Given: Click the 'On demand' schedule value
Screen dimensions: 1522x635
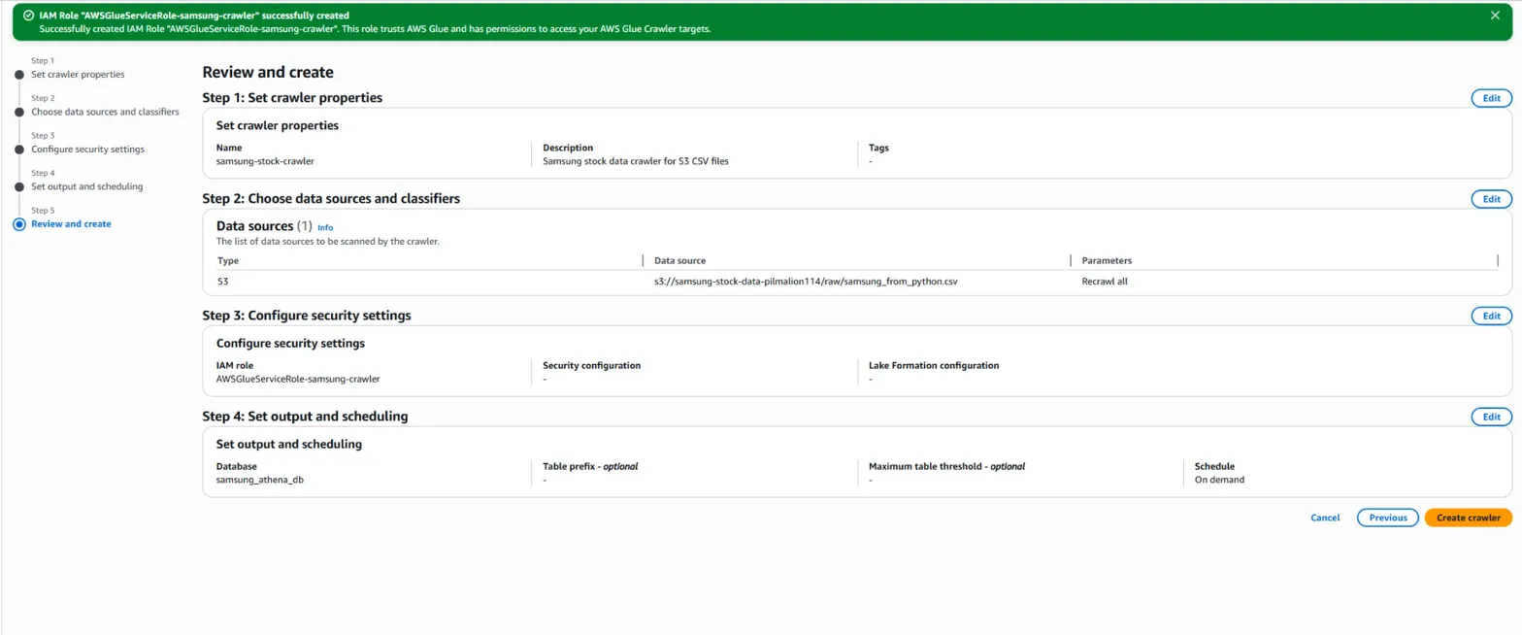Looking at the screenshot, I should click(1219, 480).
